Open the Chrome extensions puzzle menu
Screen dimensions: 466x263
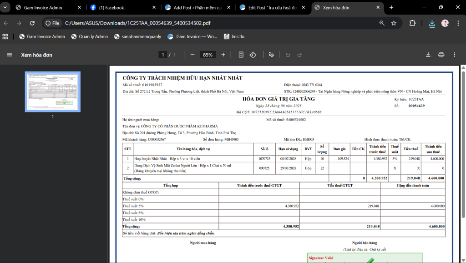point(412,23)
